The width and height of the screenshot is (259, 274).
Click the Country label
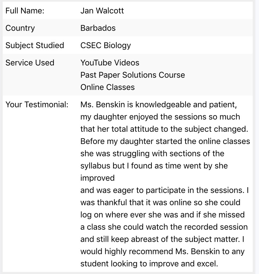coord(20,28)
